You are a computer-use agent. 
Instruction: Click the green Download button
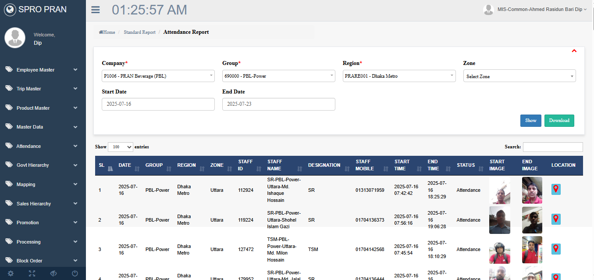[559, 121]
